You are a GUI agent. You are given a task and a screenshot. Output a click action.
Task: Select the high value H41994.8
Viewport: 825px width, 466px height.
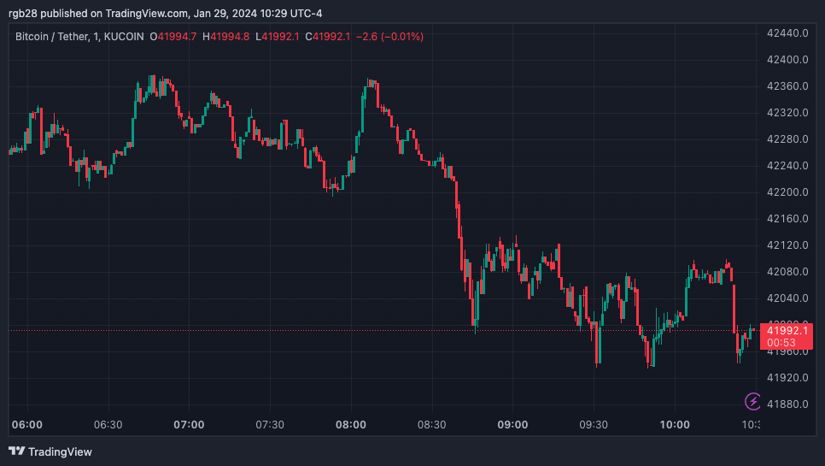[x=229, y=37]
